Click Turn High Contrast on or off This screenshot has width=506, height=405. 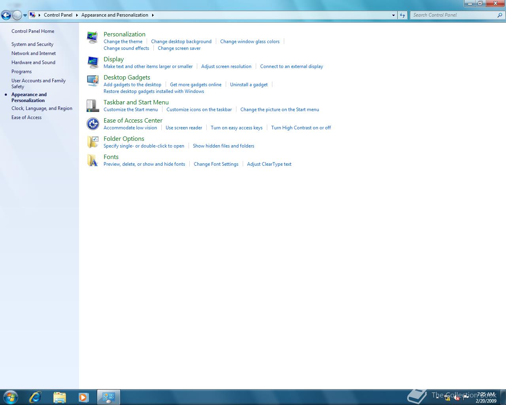301,128
